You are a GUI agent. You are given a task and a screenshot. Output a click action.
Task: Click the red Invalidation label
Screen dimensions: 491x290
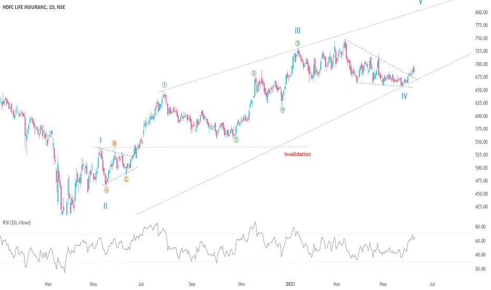[298, 154]
